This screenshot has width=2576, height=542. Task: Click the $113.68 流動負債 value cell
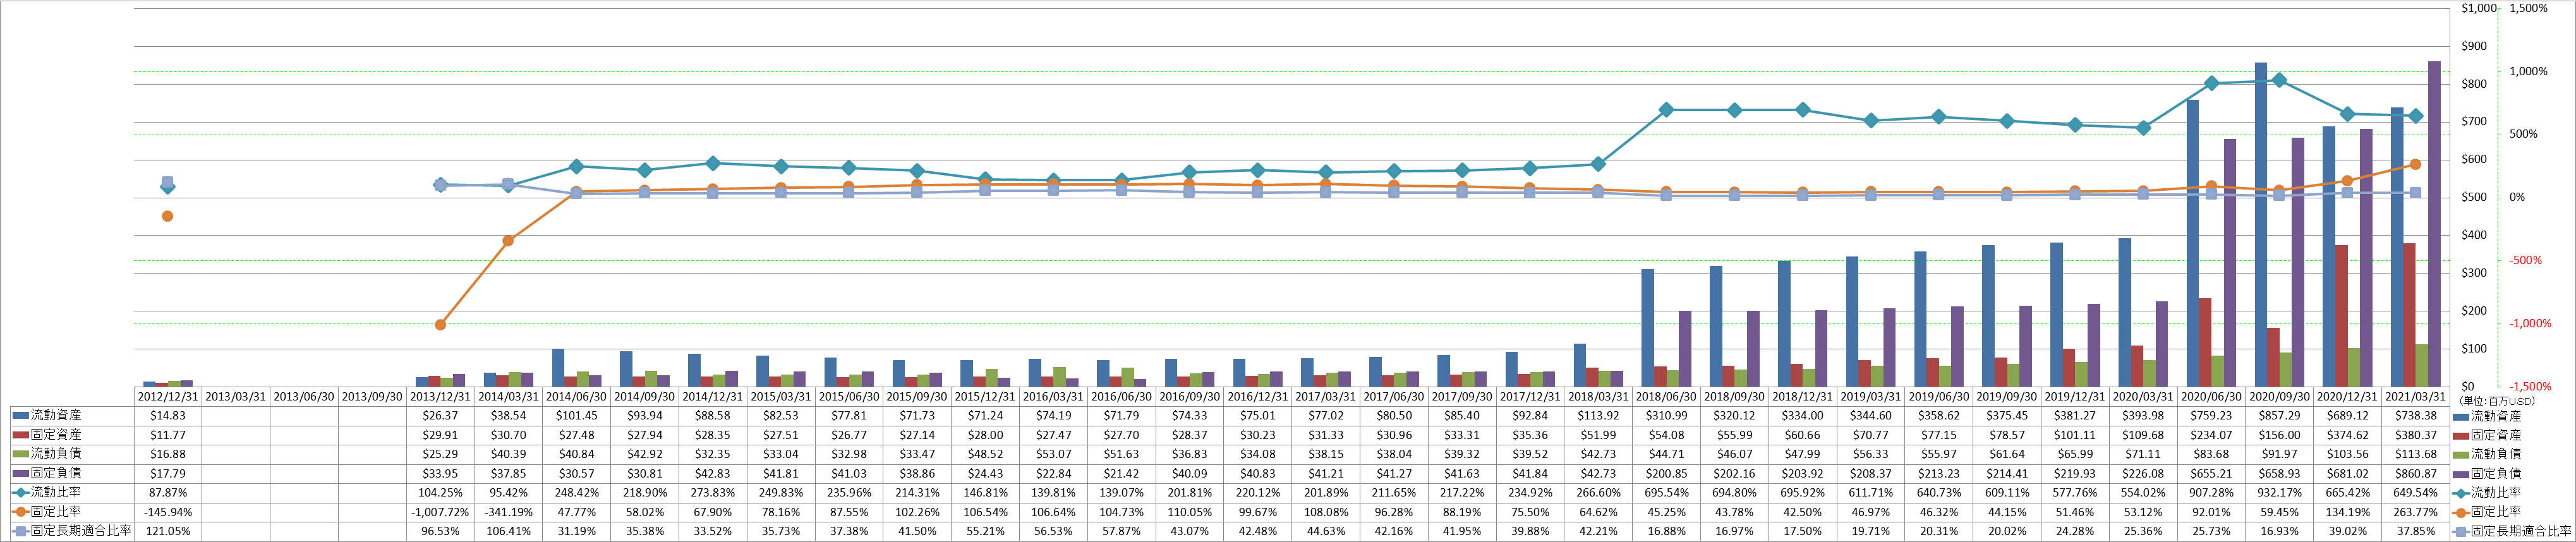point(2415,454)
